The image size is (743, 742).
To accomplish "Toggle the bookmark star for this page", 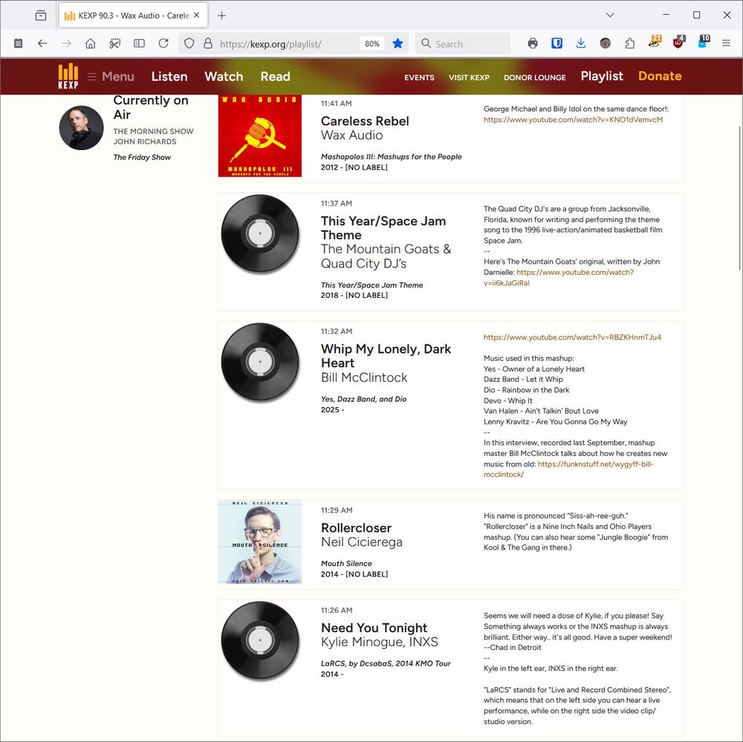I will (x=398, y=43).
